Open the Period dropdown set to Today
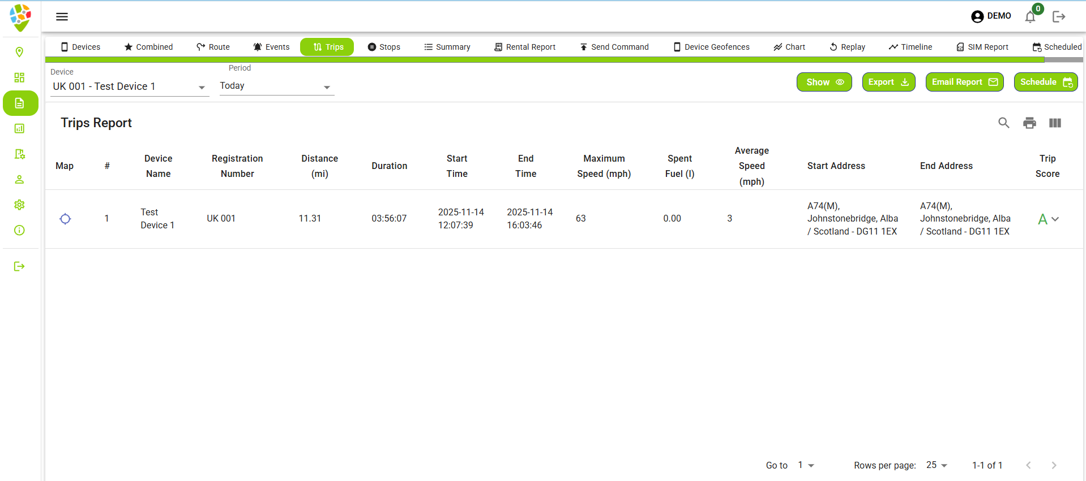The image size is (1086, 481). [x=276, y=86]
